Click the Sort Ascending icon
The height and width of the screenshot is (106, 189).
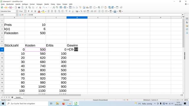coord(74,7)
